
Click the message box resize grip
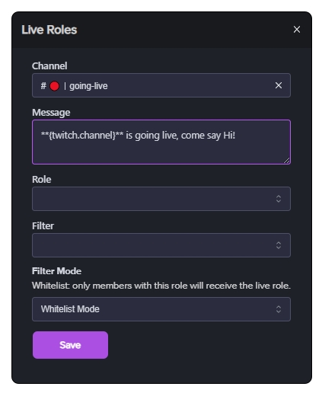tap(286, 160)
